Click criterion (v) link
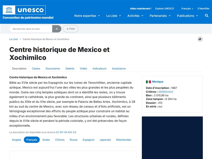This screenshot has width=212, height=159. tap(171, 92)
